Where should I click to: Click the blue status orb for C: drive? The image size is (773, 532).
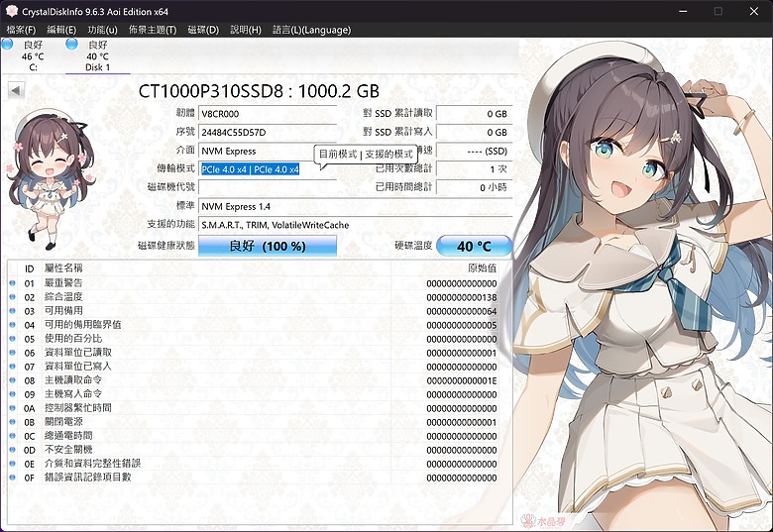tap(7, 44)
